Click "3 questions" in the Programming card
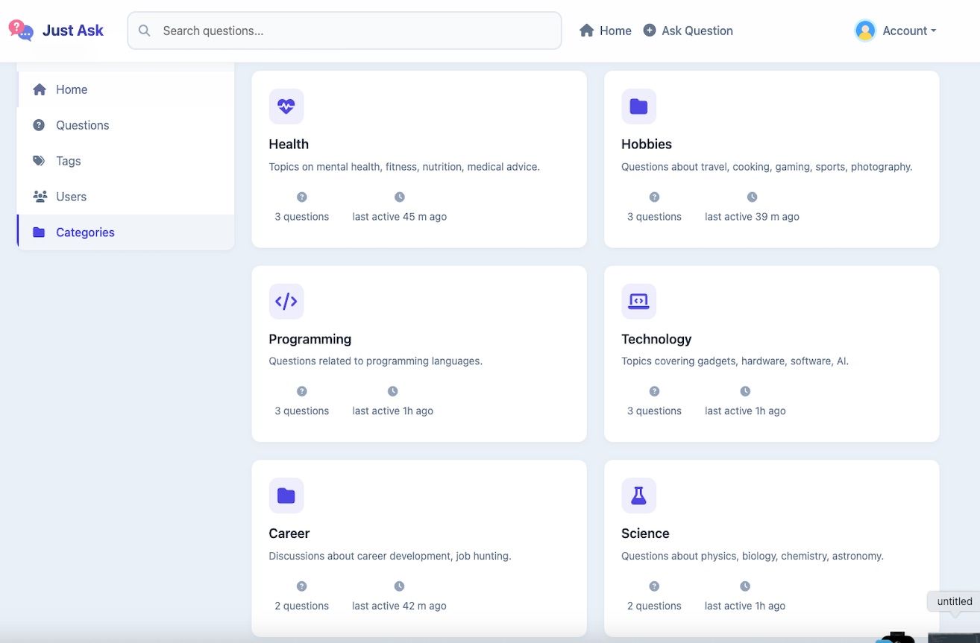This screenshot has width=980, height=643. (302, 411)
